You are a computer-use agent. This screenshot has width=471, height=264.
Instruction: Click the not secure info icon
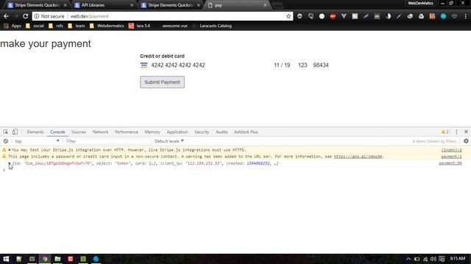(x=37, y=16)
